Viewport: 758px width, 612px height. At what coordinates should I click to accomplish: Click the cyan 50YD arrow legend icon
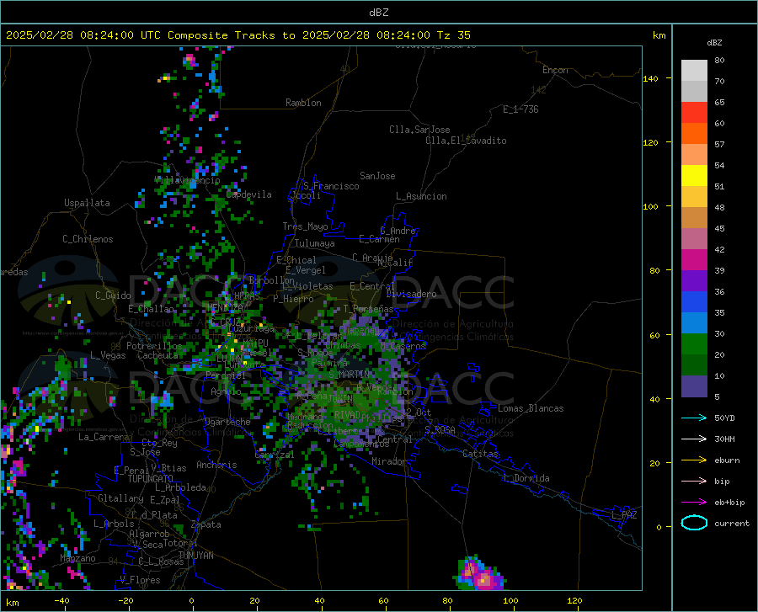(694, 418)
